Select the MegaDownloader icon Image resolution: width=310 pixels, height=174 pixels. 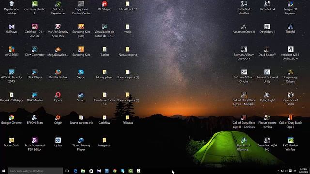point(58,51)
